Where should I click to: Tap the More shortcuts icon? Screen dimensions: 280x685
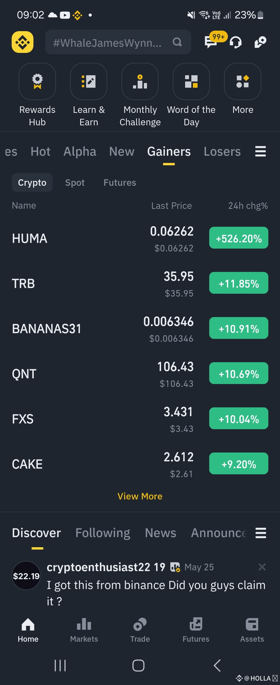[243, 81]
